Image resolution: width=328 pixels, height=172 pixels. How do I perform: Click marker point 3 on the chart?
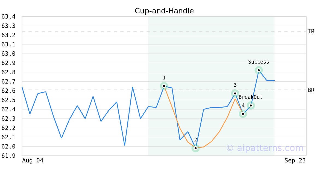pos(235,93)
